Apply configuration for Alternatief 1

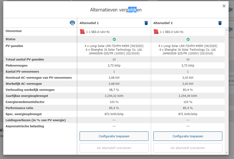114,136
